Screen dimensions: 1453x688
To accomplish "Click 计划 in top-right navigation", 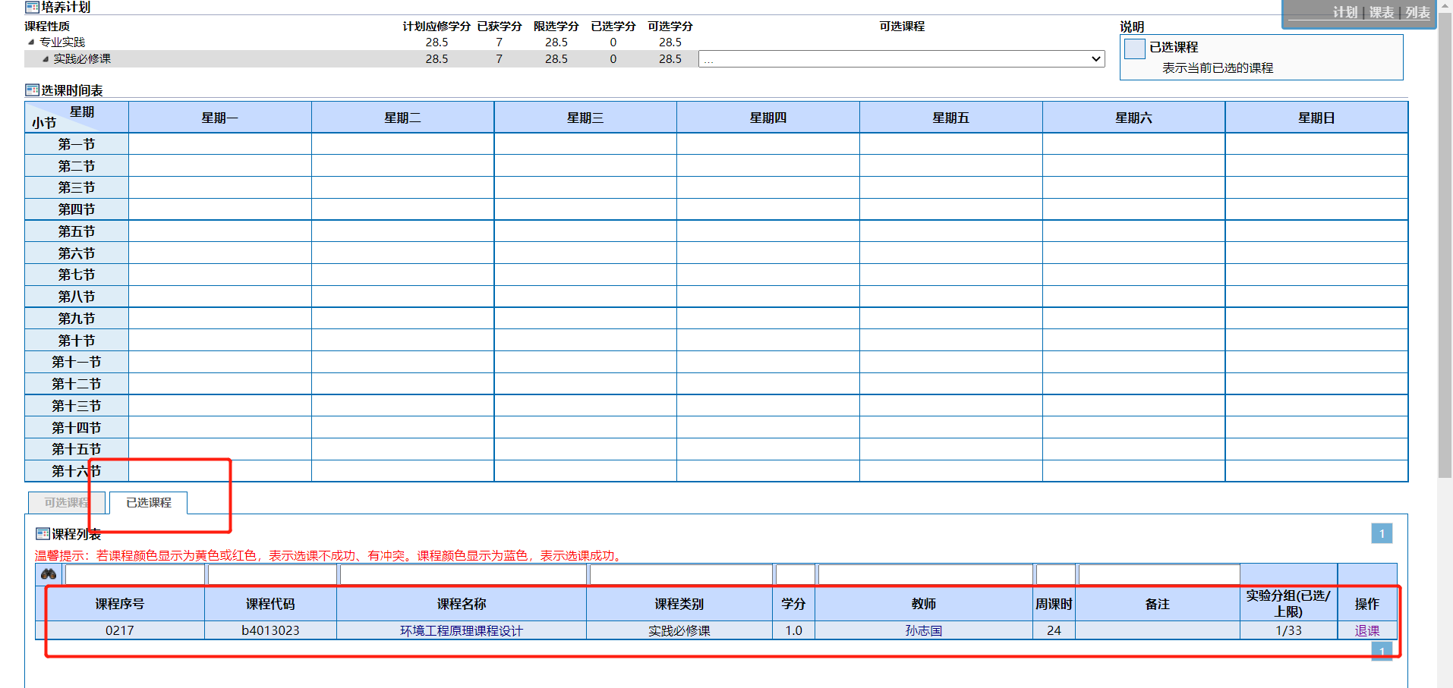I will tap(1344, 13).
